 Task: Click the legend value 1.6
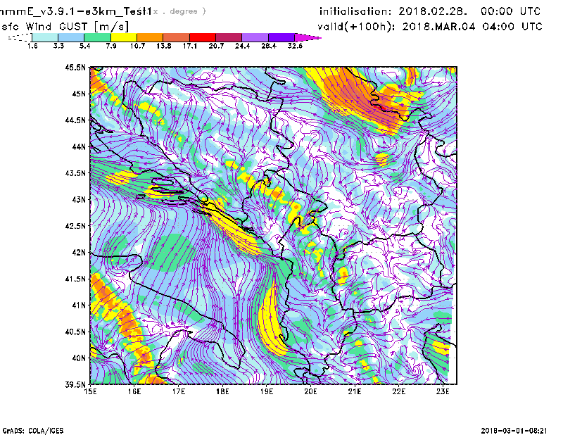[x=32, y=46]
